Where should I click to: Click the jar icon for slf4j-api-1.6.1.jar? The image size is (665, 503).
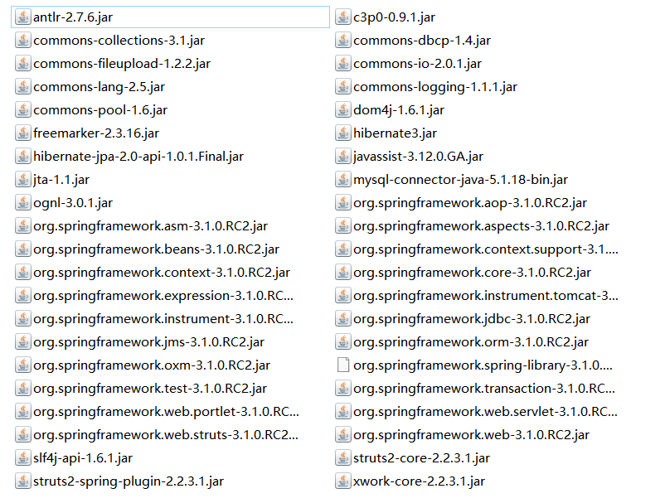tap(23, 457)
